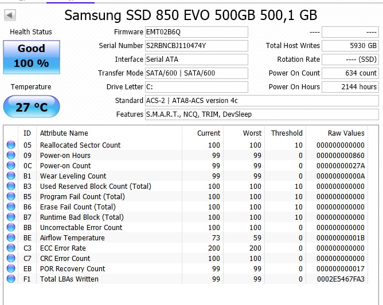
Task: Click raw value 000000000860
Action: pos(341,155)
